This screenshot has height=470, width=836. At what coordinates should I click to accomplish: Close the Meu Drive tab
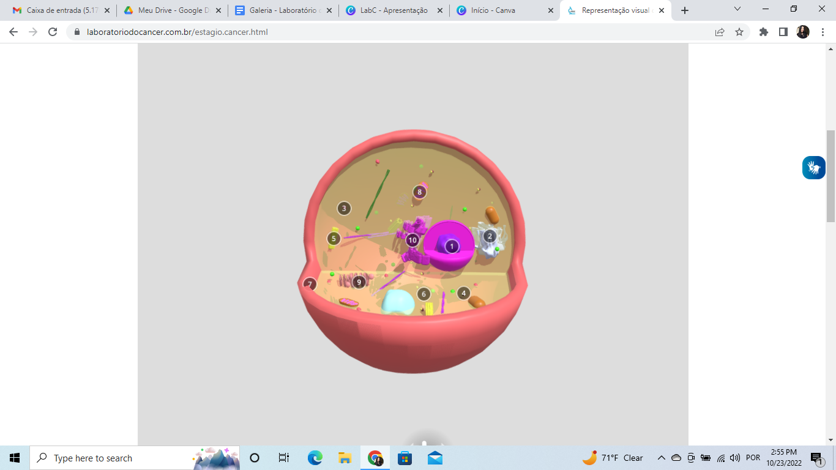coord(218,10)
